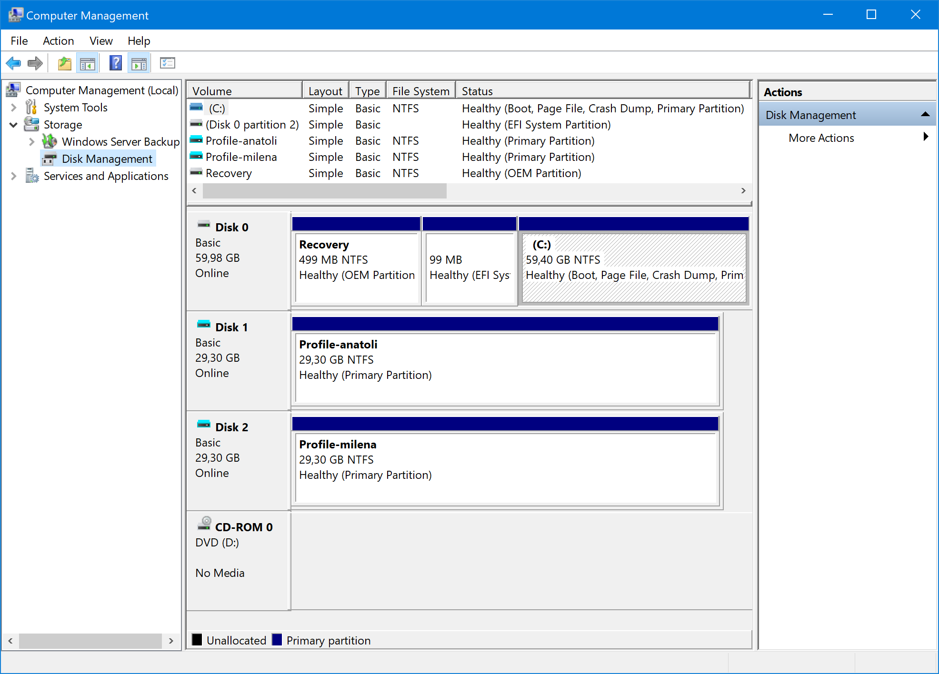Click the customize view toolbar icon
939x674 pixels.
(167, 62)
